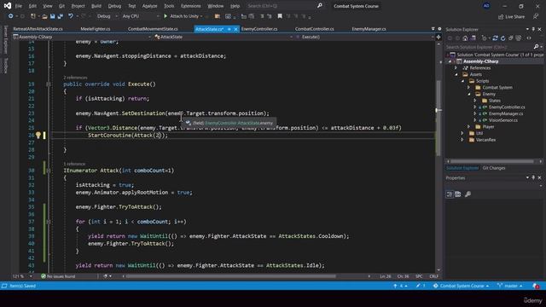This screenshot has height=307, width=546.
Task: Click the No issues found indicator
Action: [58, 276]
